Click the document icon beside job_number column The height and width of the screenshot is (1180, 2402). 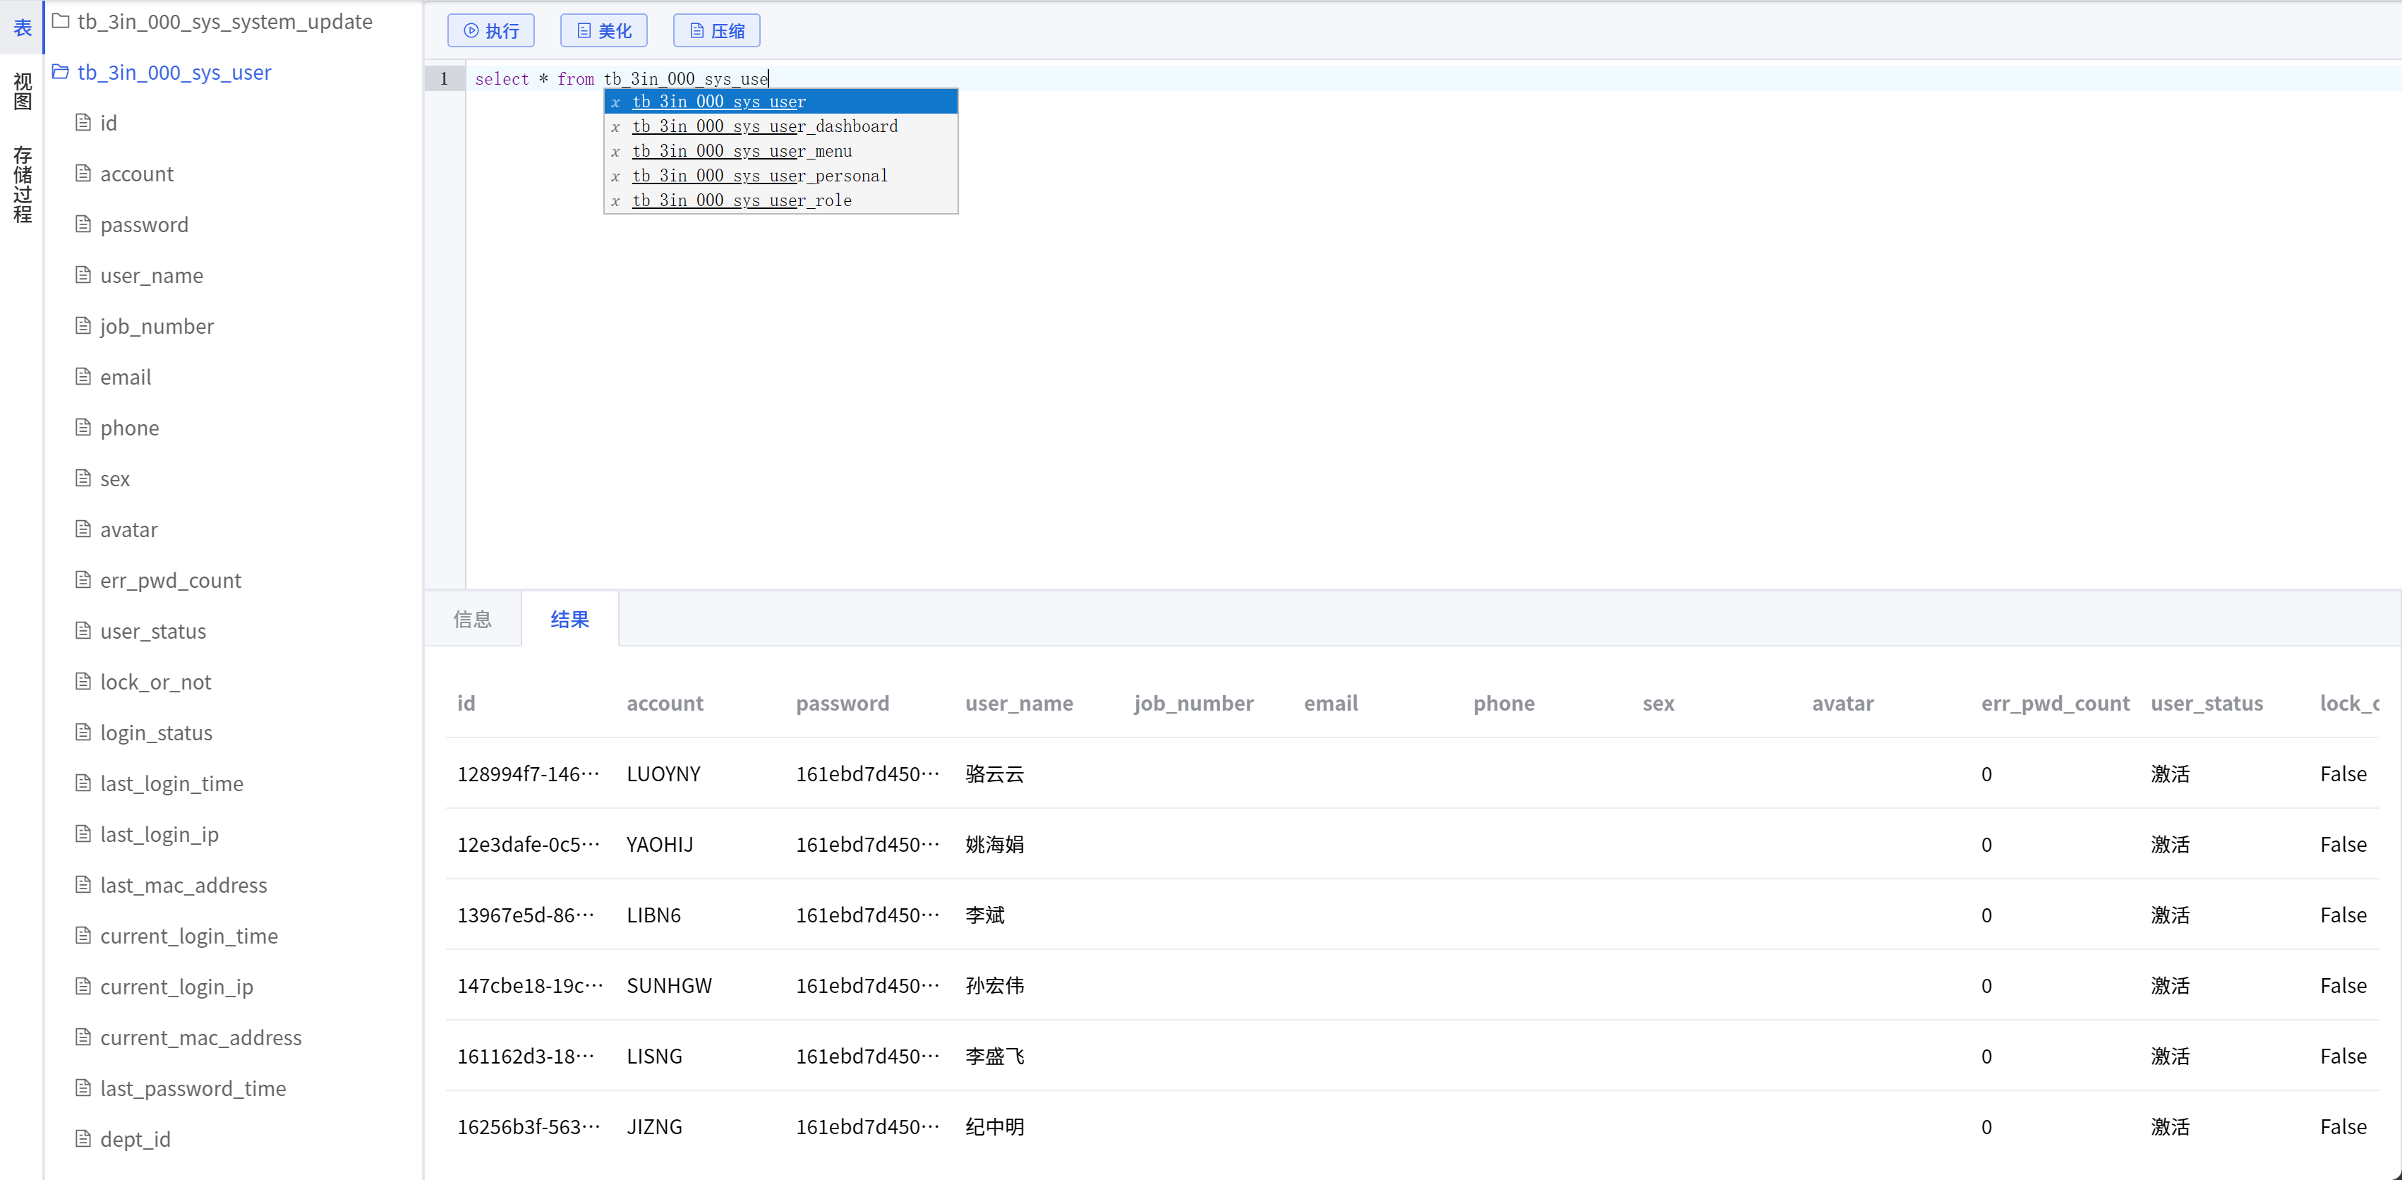pyautogui.click(x=83, y=325)
